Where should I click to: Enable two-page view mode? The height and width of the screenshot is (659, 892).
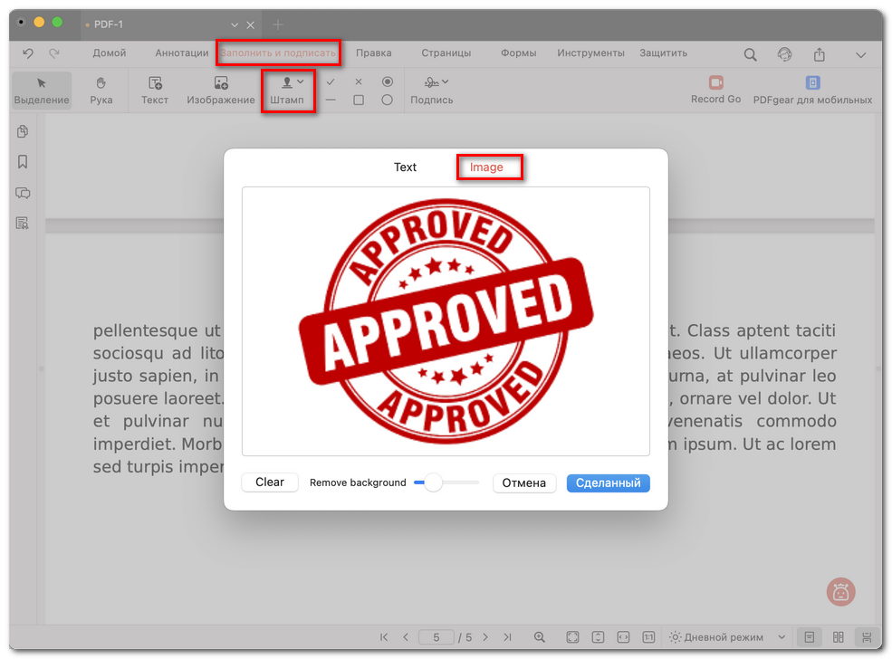point(838,637)
